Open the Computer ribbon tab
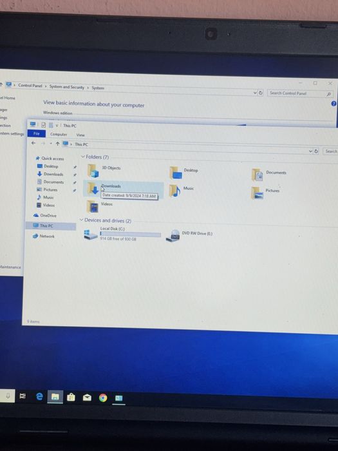The image size is (338, 451). (x=59, y=134)
